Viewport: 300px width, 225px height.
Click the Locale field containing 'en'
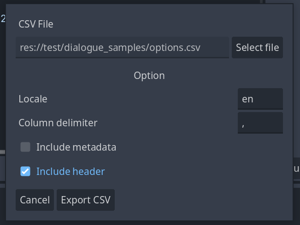pyautogui.click(x=260, y=99)
